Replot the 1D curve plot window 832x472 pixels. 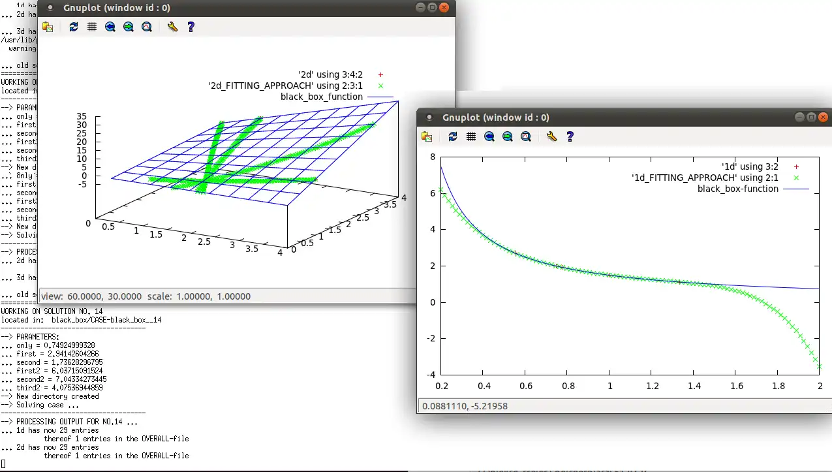tap(453, 136)
